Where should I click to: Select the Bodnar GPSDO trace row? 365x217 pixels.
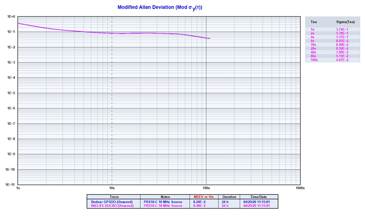(182, 202)
